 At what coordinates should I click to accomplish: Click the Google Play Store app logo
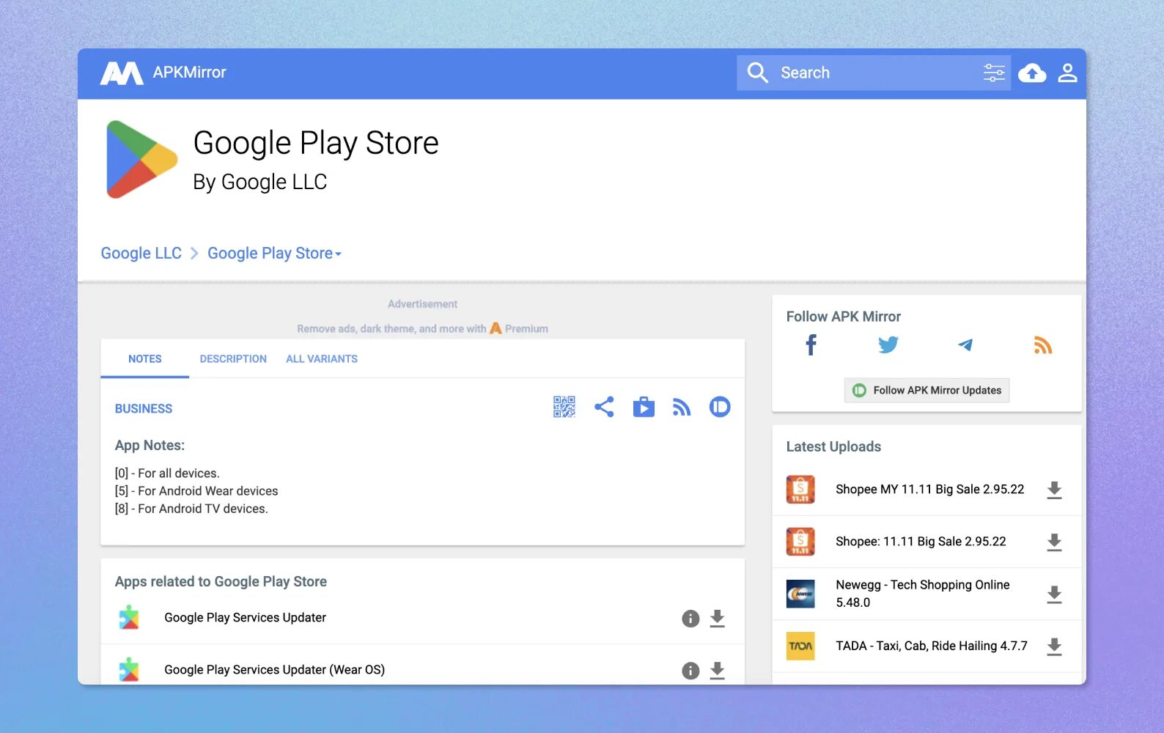141,159
